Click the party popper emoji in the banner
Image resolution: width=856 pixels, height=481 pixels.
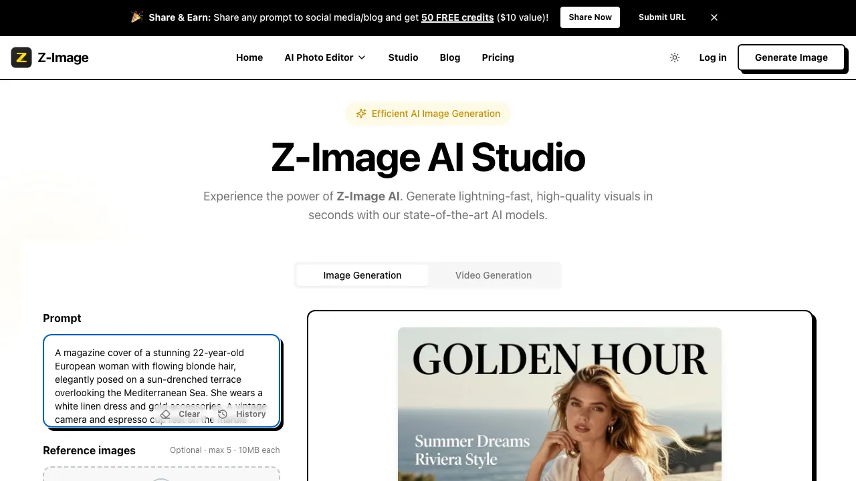tap(138, 17)
